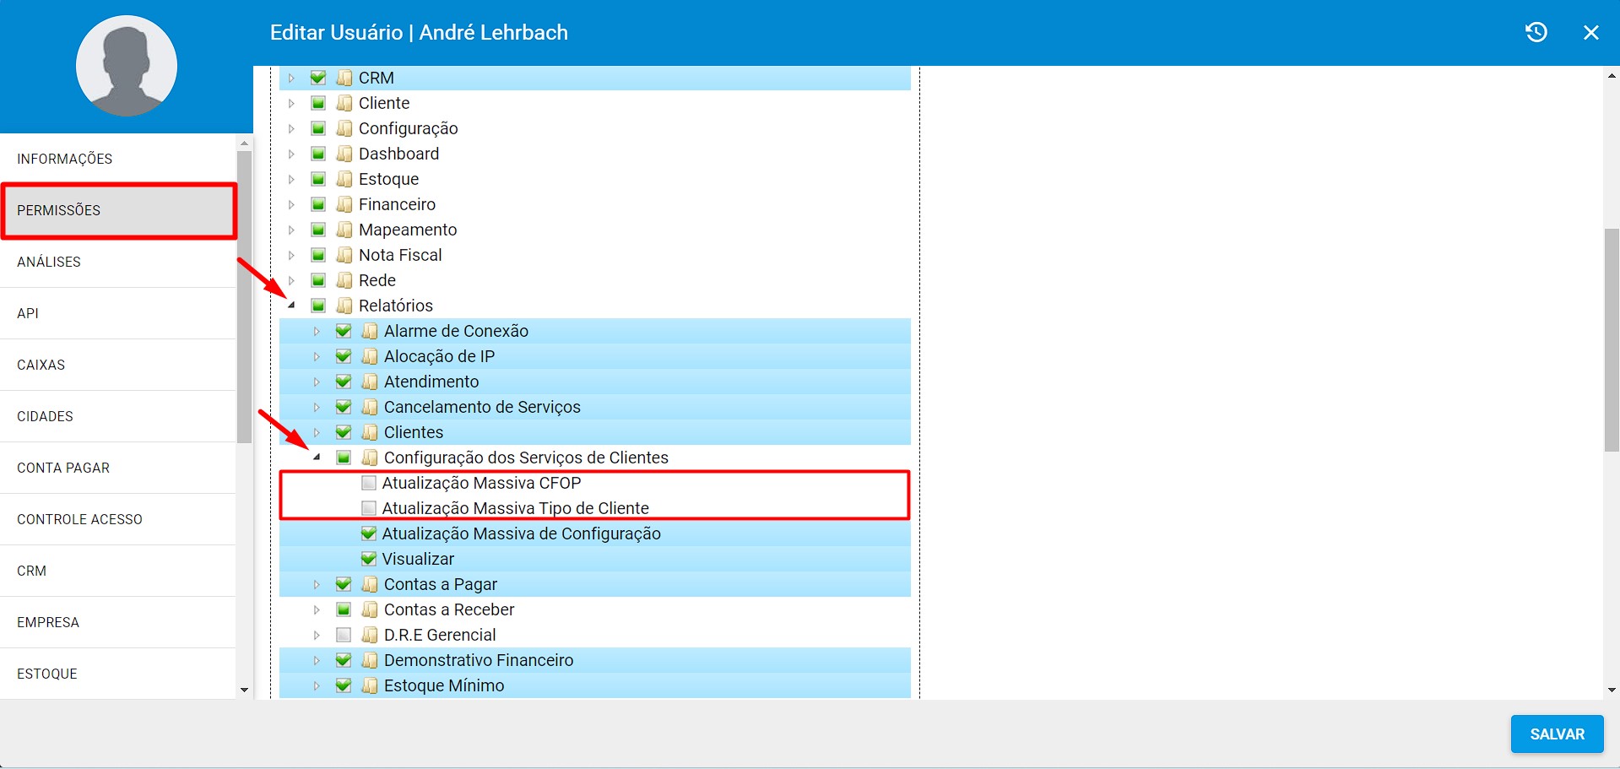This screenshot has width=1620, height=769.
Task: Uncheck Atualização Massiva de Configuração
Action: click(369, 533)
